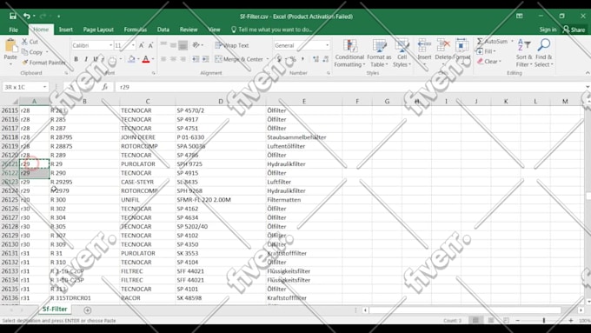Click the formula bar showing r29

(350, 87)
